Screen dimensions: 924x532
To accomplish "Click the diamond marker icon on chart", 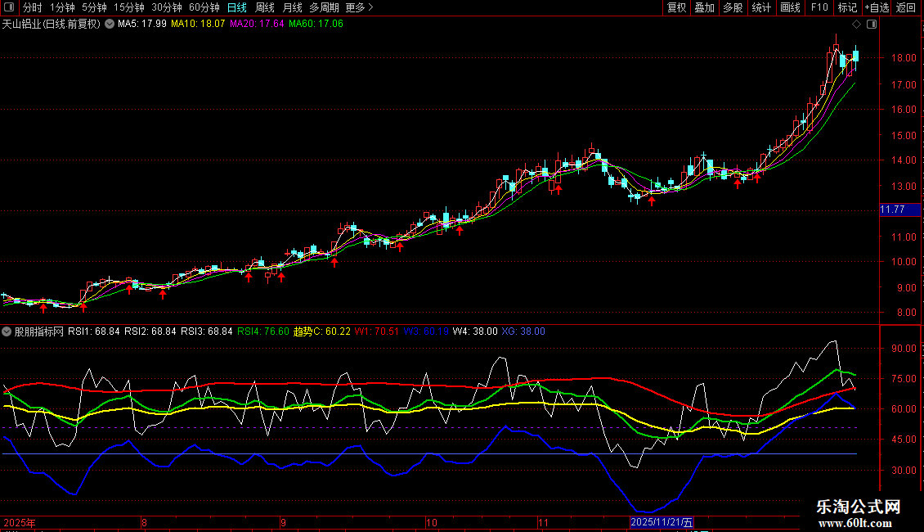I will click(x=857, y=25).
